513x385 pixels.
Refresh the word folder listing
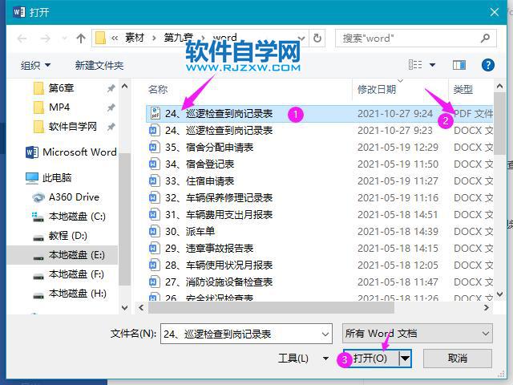(317, 38)
